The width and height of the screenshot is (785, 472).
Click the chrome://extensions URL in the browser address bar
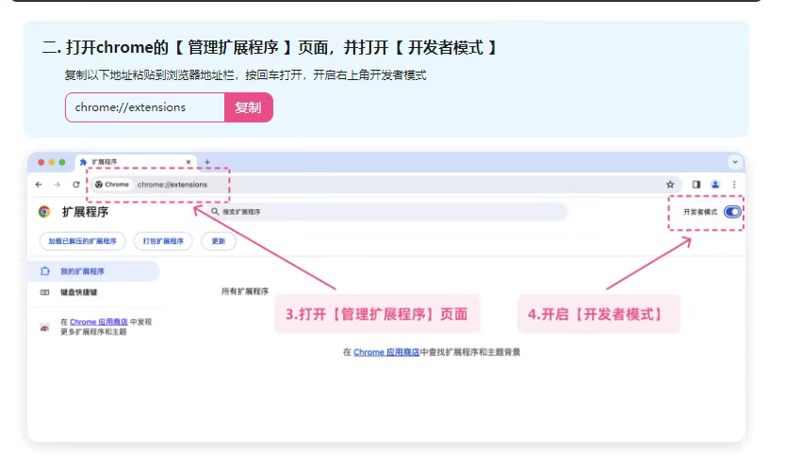pyautogui.click(x=172, y=185)
